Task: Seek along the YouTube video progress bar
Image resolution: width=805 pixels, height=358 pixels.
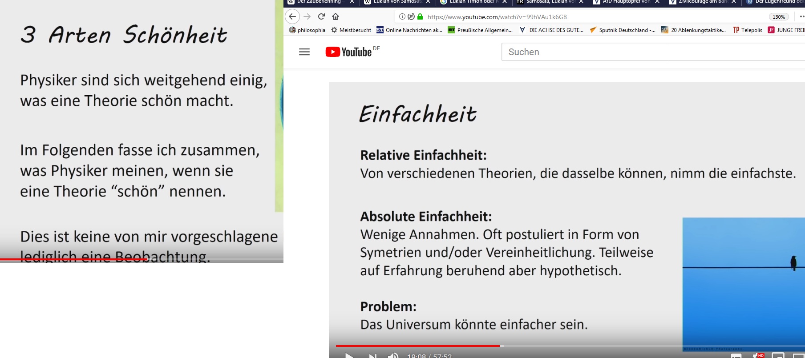Action: coord(570,346)
